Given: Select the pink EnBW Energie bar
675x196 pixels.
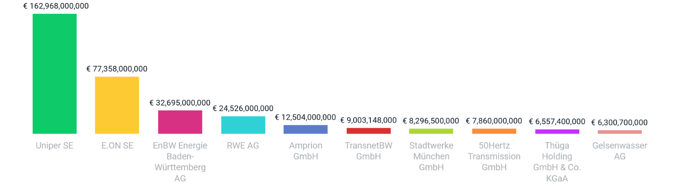Looking at the screenshot, I should [180, 122].
